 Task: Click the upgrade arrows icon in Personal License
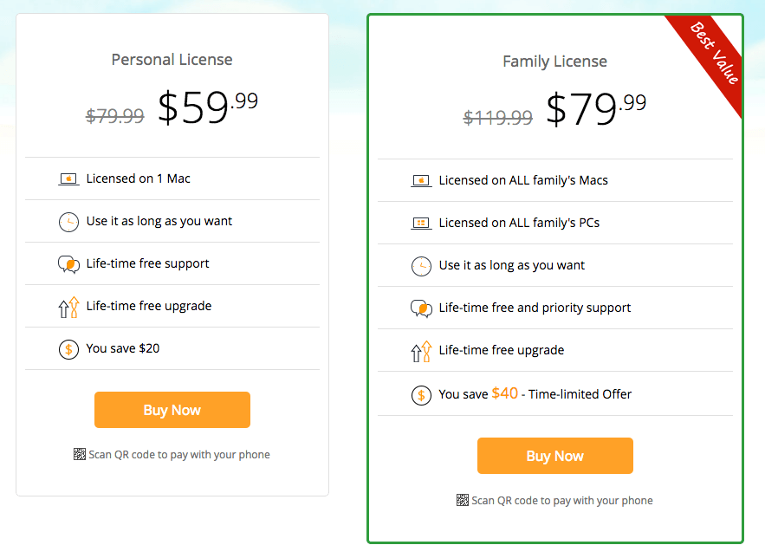coord(68,307)
